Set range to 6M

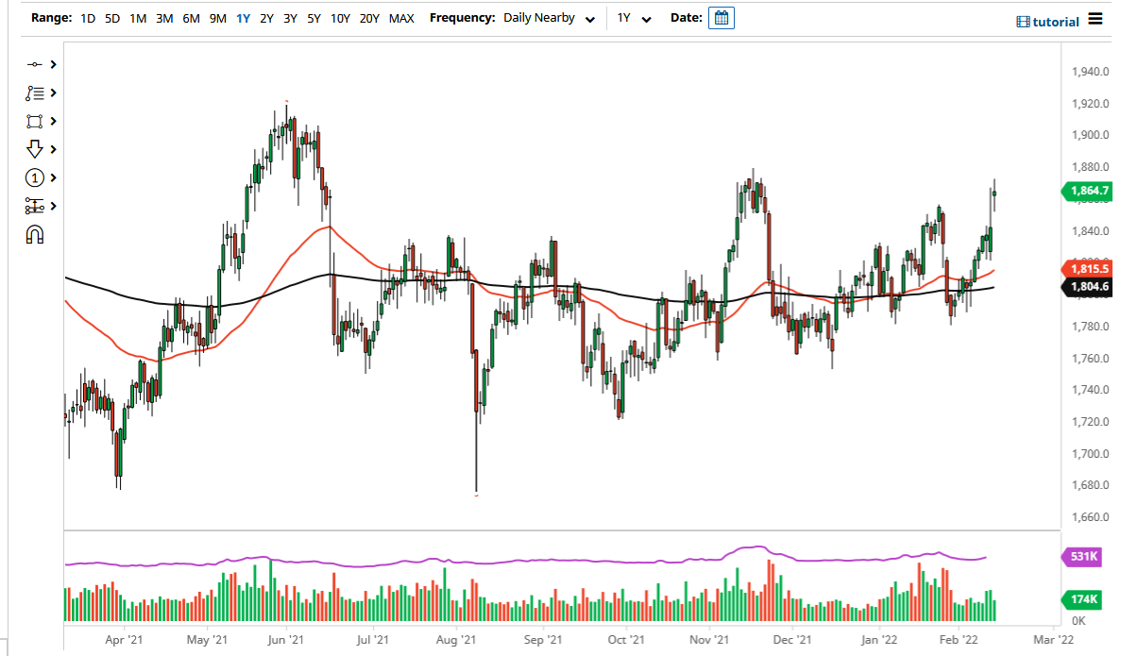click(x=191, y=19)
